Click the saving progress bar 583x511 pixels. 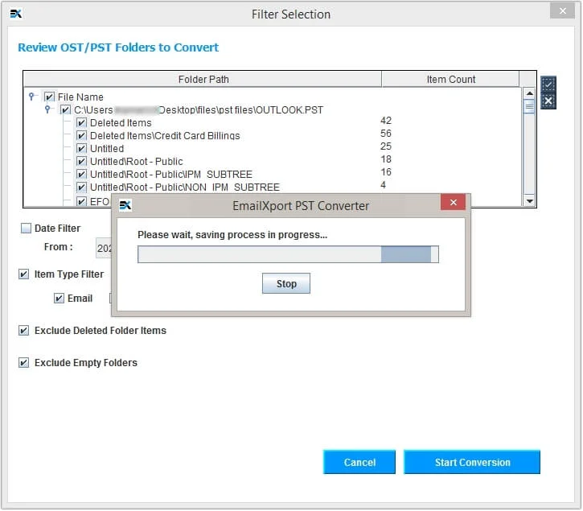click(x=288, y=254)
